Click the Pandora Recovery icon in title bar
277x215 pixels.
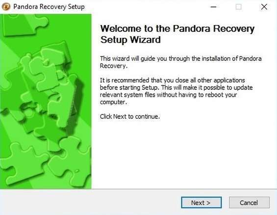click(x=6, y=7)
